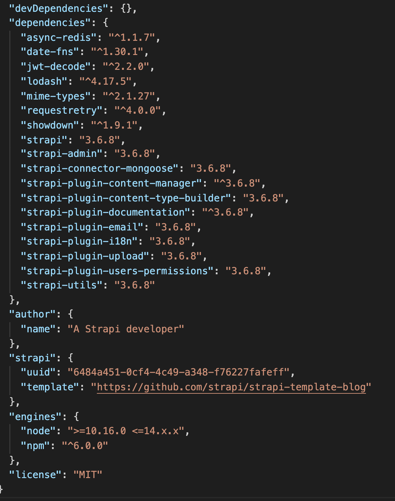Place cursor on the "dependencies" key
Image resolution: width=395 pixels, height=501 pixels.
tap(50, 23)
